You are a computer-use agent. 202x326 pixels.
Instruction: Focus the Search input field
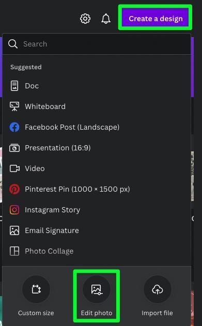click(97, 44)
